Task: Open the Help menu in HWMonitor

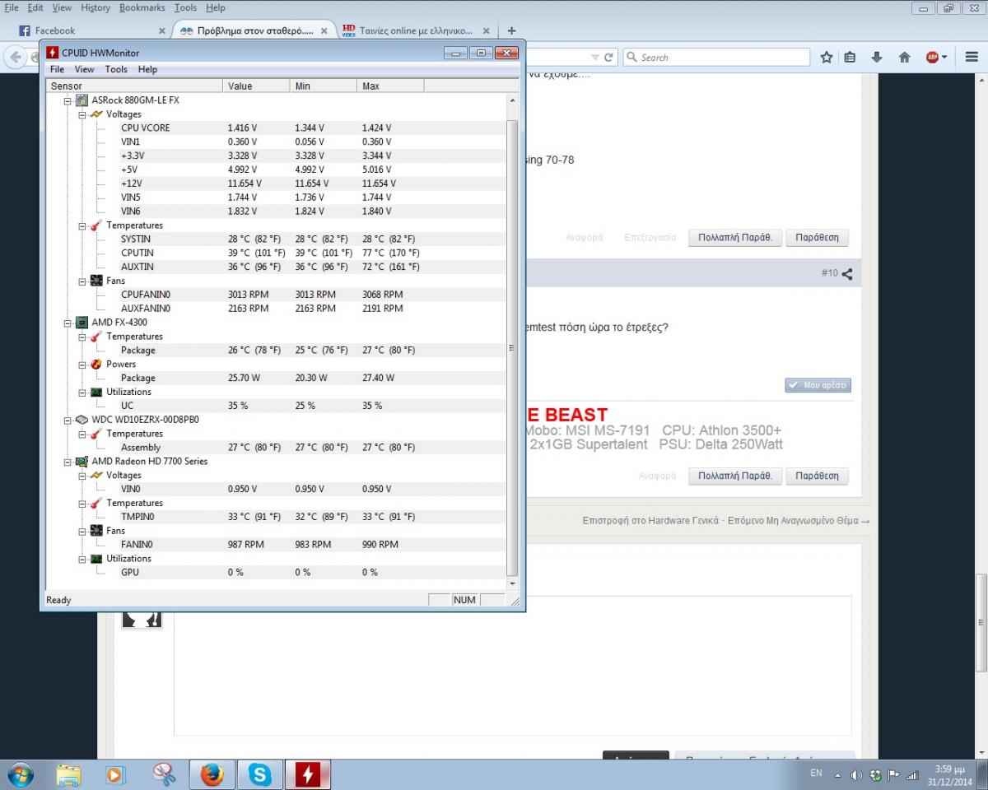Action: (147, 69)
